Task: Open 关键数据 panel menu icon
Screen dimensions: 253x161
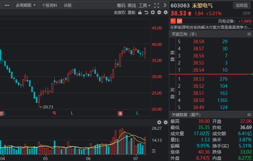Action: (249, 115)
